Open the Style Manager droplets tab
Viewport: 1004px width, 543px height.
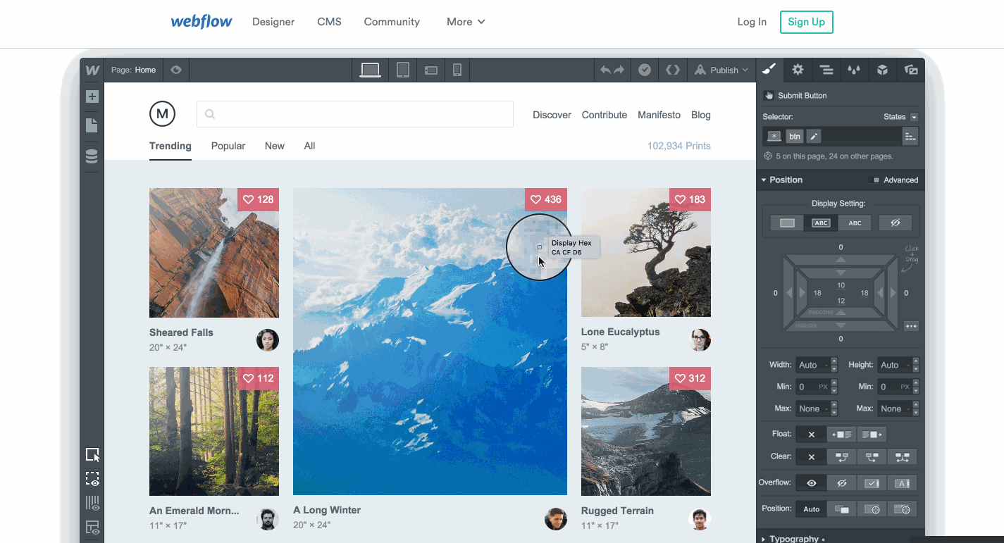[854, 69]
